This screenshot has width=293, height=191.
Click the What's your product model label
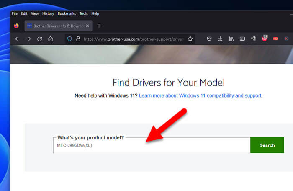click(x=91, y=138)
